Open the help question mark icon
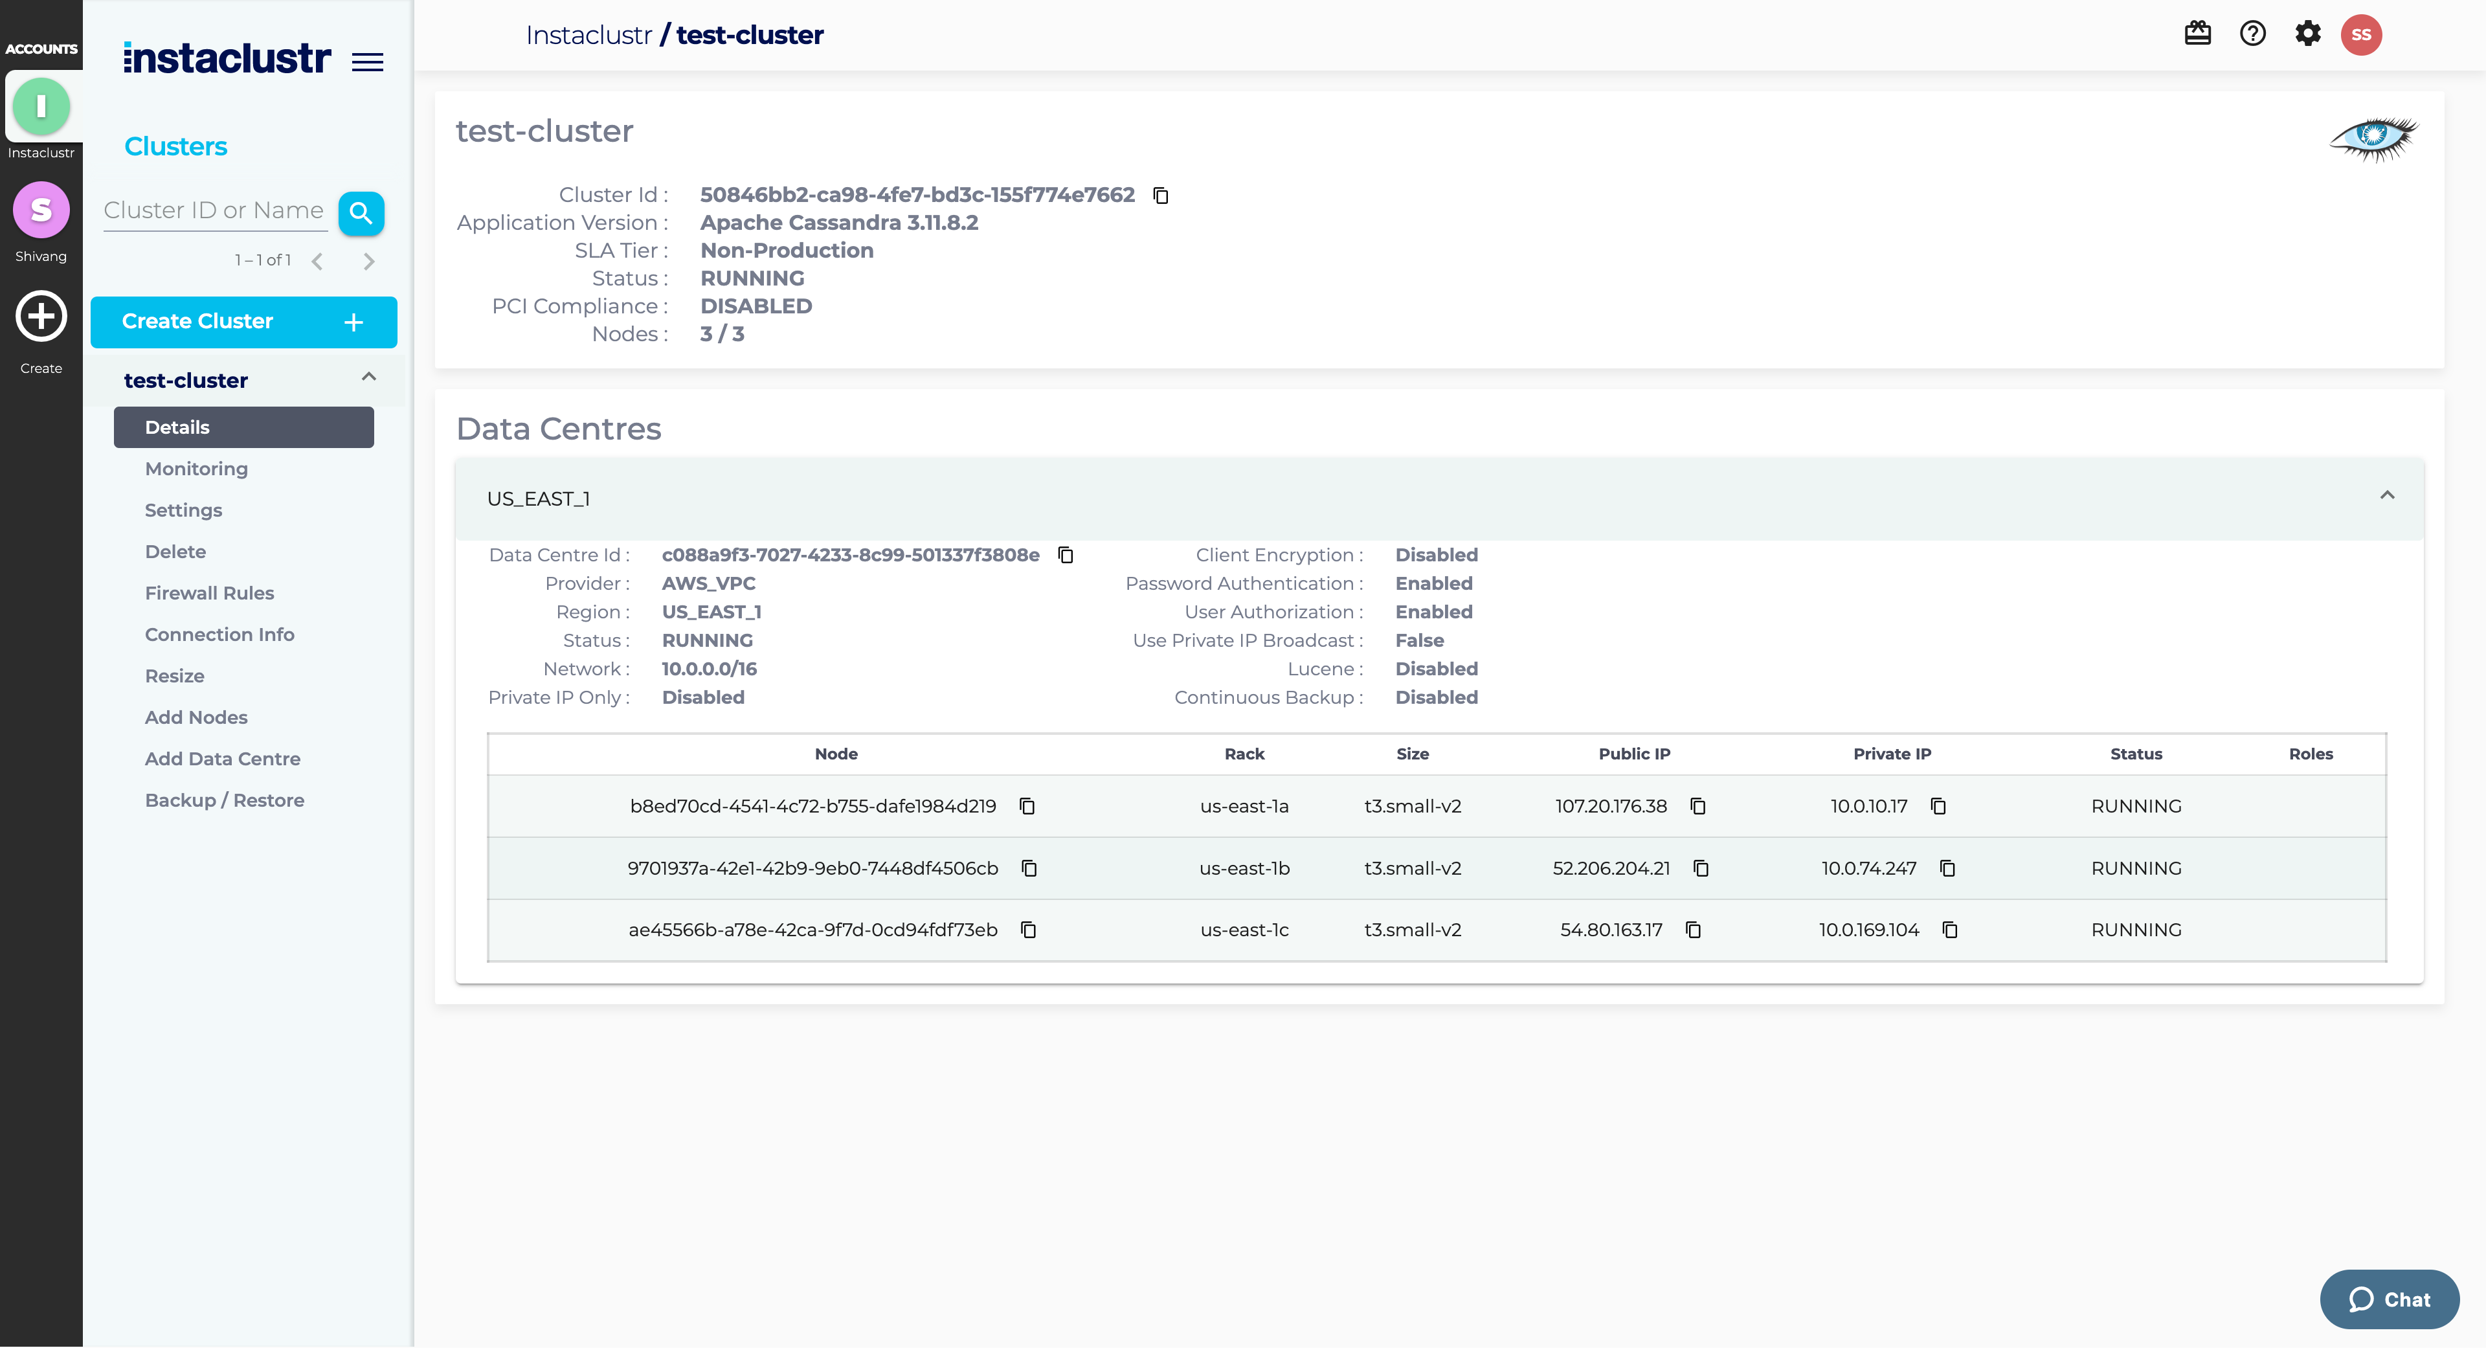Image resolution: width=2486 pixels, height=1348 pixels. click(x=2252, y=34)
